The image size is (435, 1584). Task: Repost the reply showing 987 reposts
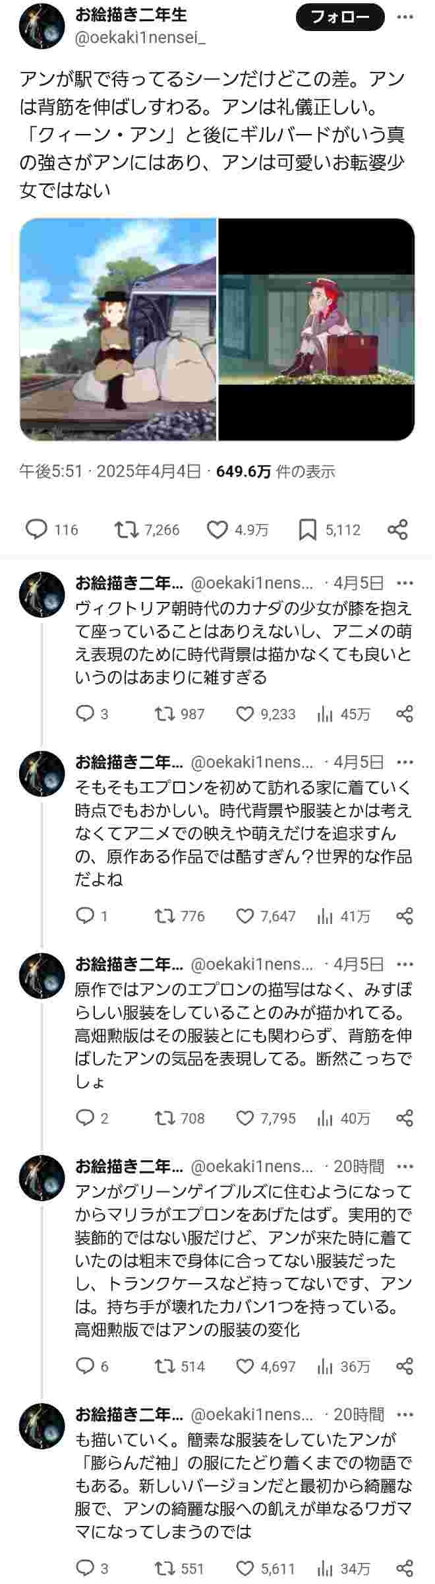click(179, 714)
